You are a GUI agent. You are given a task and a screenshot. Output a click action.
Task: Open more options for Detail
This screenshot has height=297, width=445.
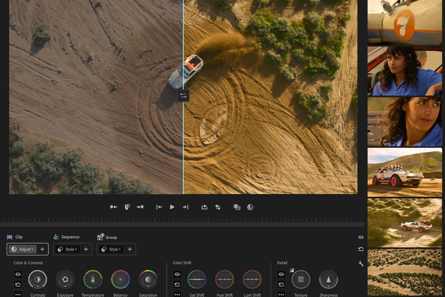(281, 294)
